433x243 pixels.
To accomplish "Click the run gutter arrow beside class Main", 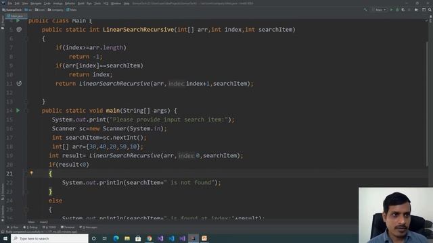I will pyautogui.click(x=18, y=21).
